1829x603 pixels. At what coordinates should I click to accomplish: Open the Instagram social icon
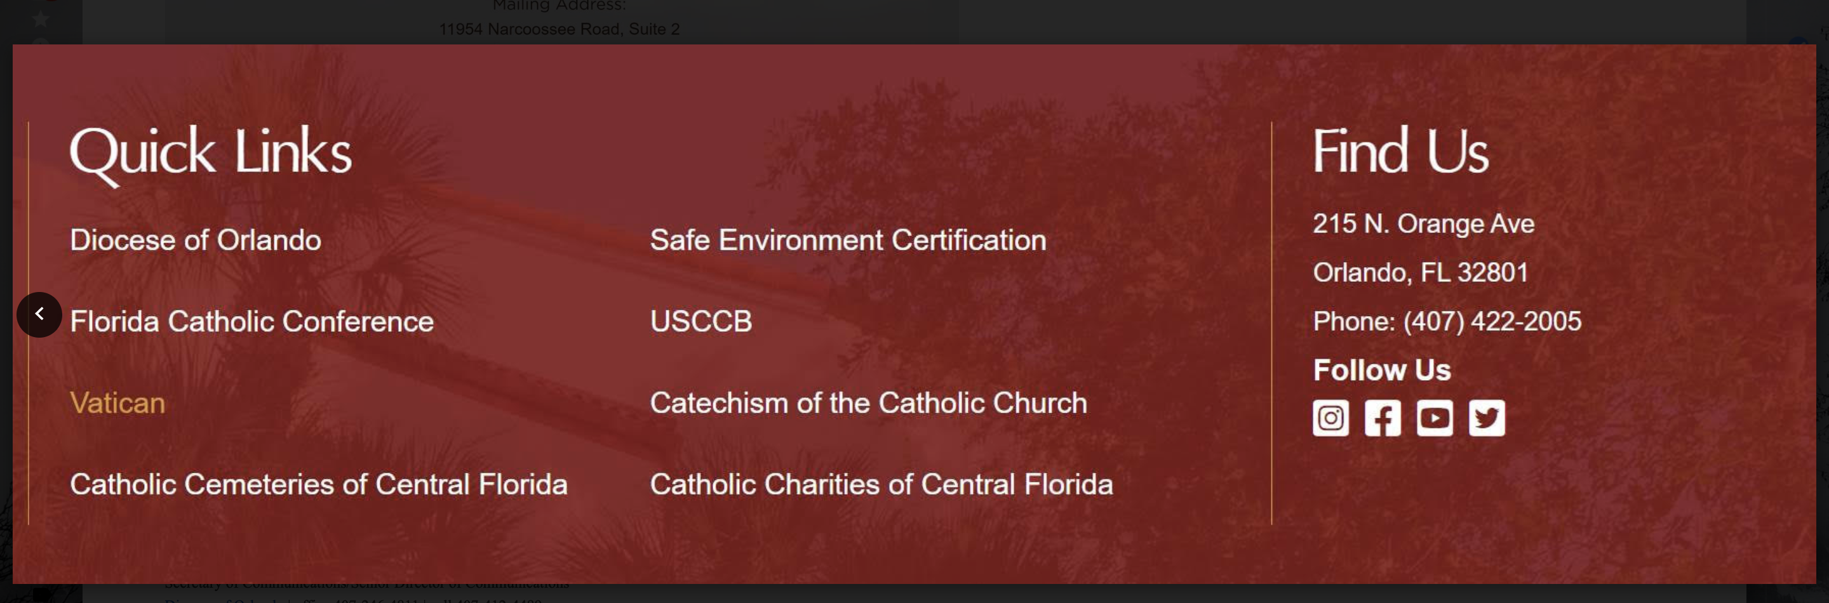1330,418
